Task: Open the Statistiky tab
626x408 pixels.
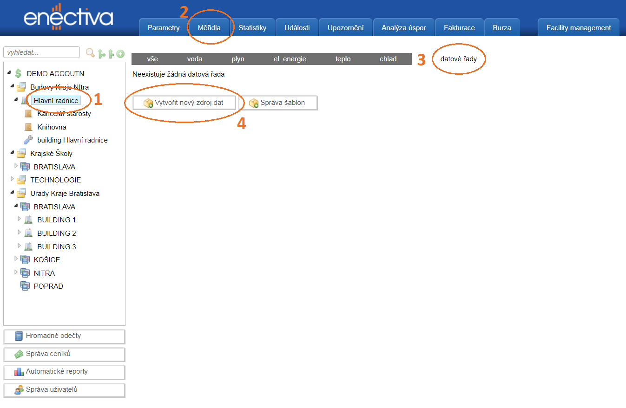Action: point(252,28)
